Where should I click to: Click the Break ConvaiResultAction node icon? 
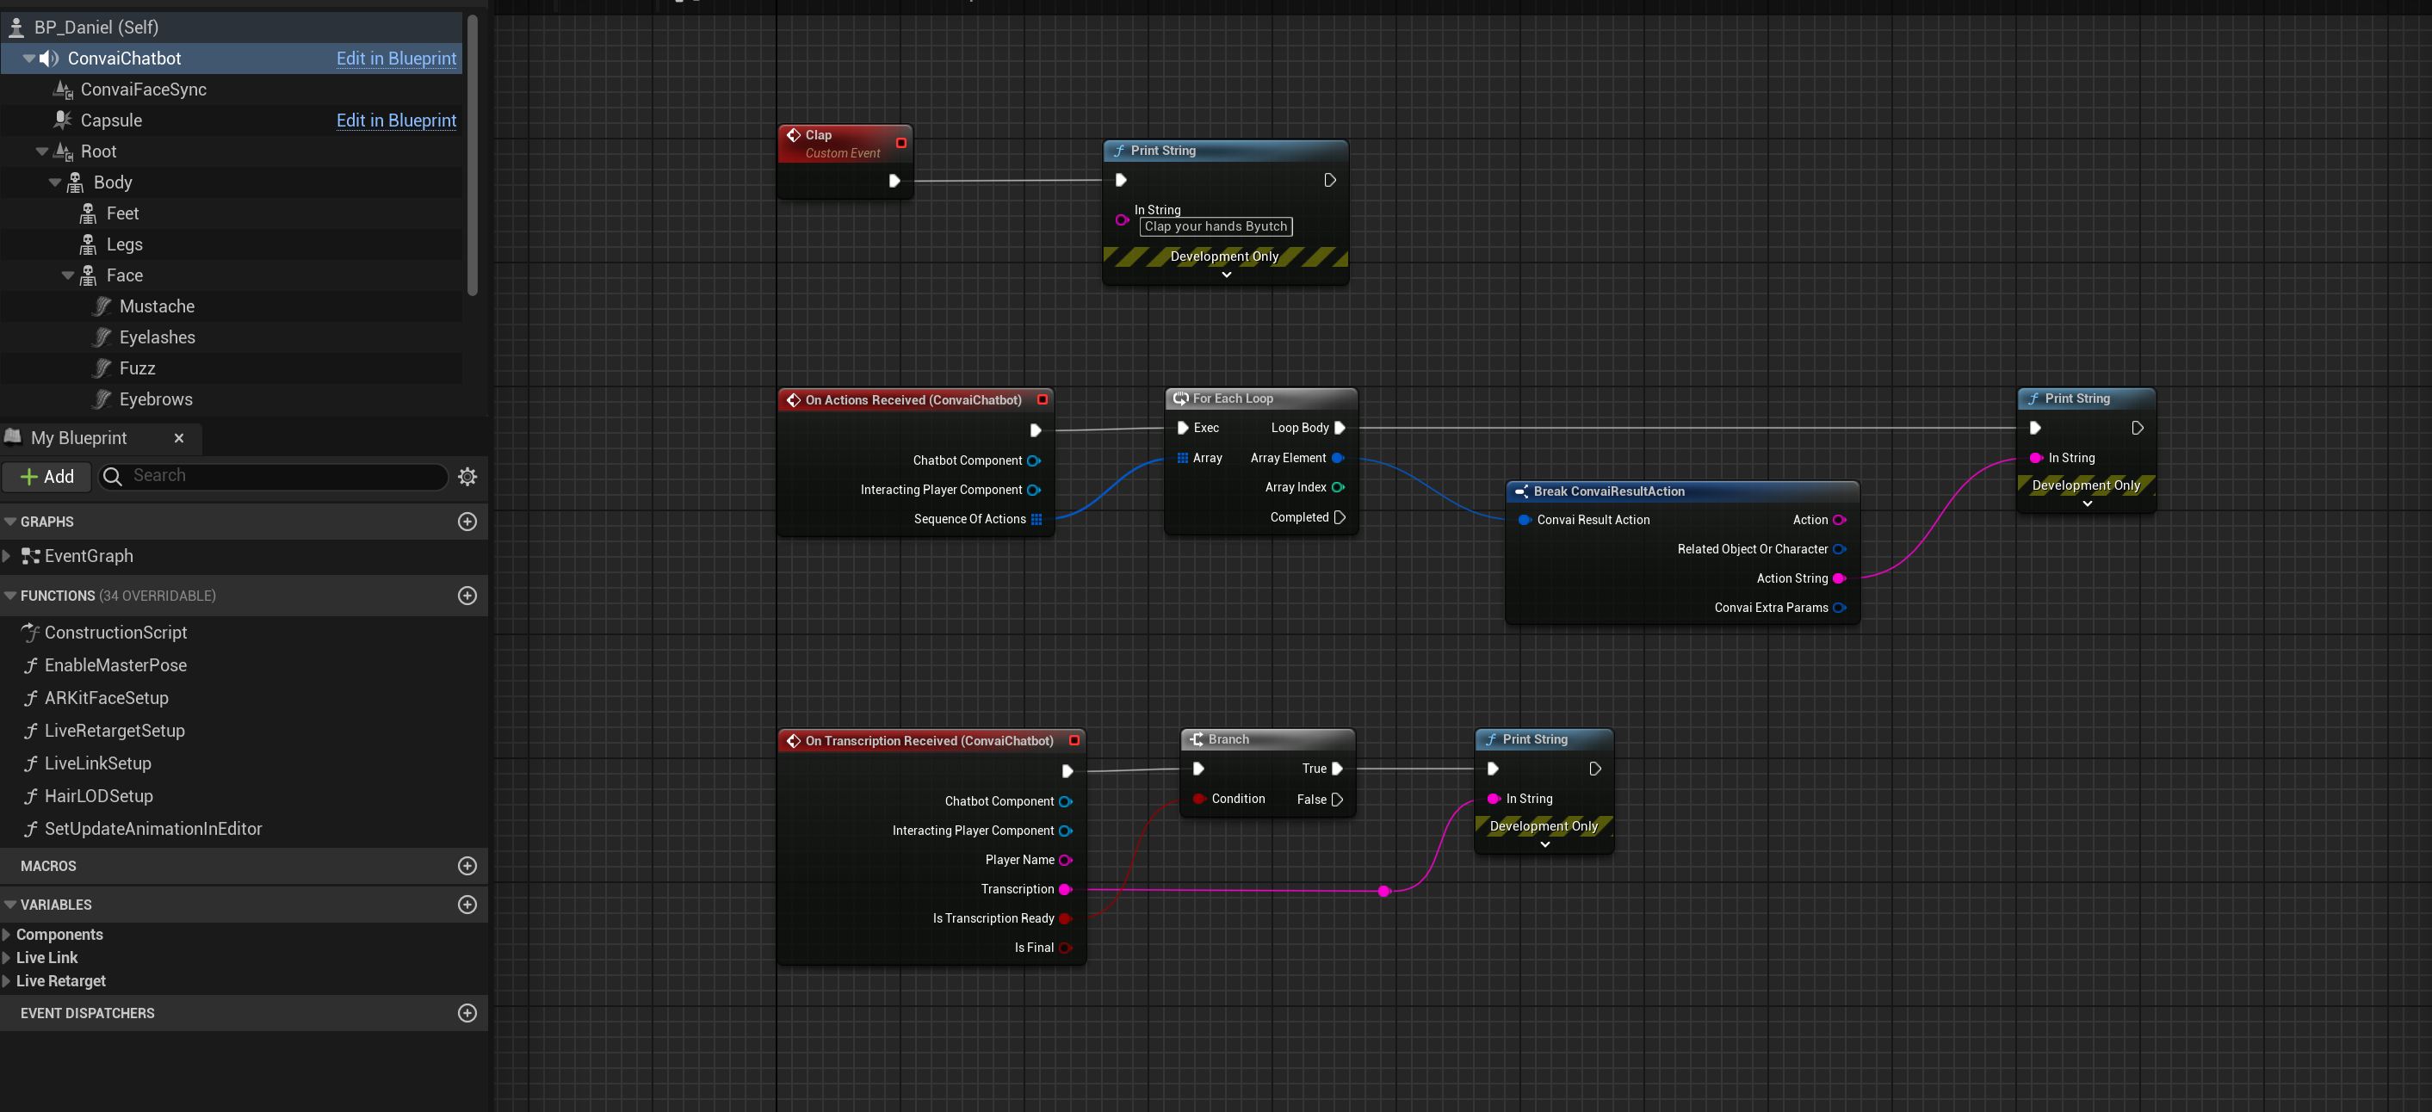coord(1521,491)
